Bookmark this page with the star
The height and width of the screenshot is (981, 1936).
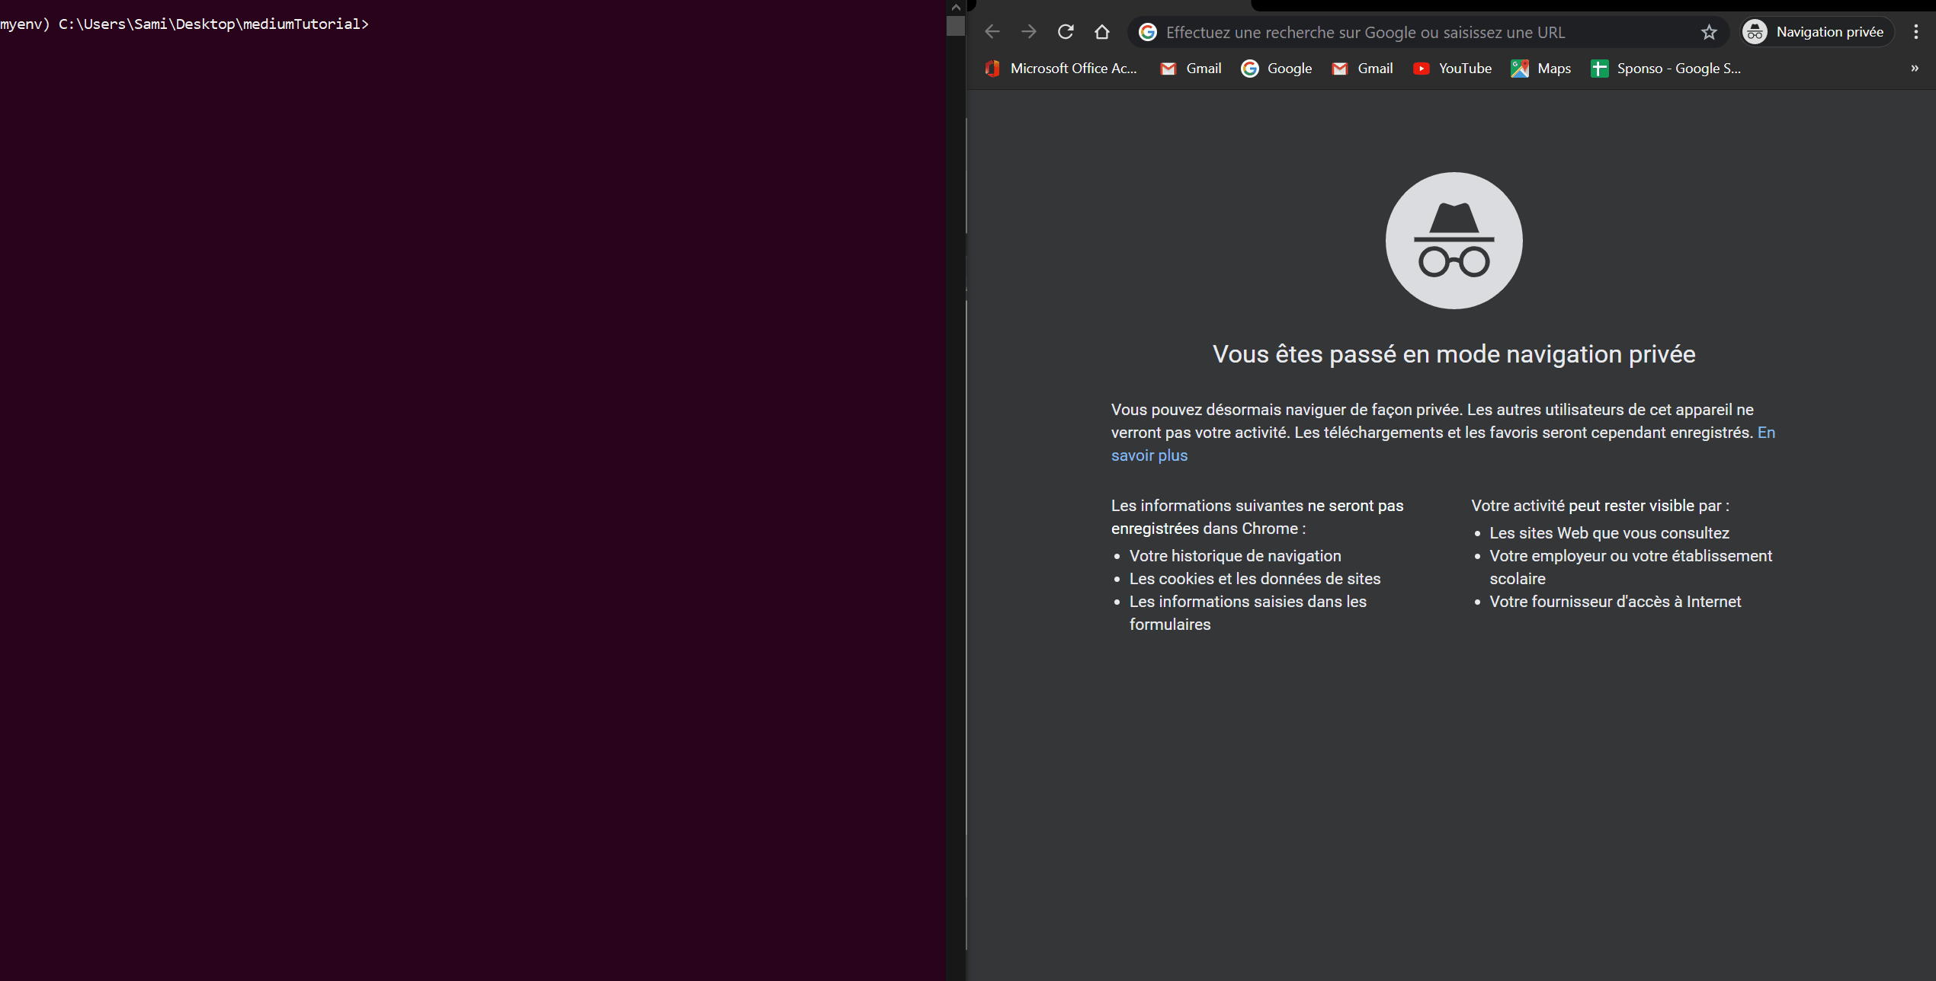[x=1710, y=32]
